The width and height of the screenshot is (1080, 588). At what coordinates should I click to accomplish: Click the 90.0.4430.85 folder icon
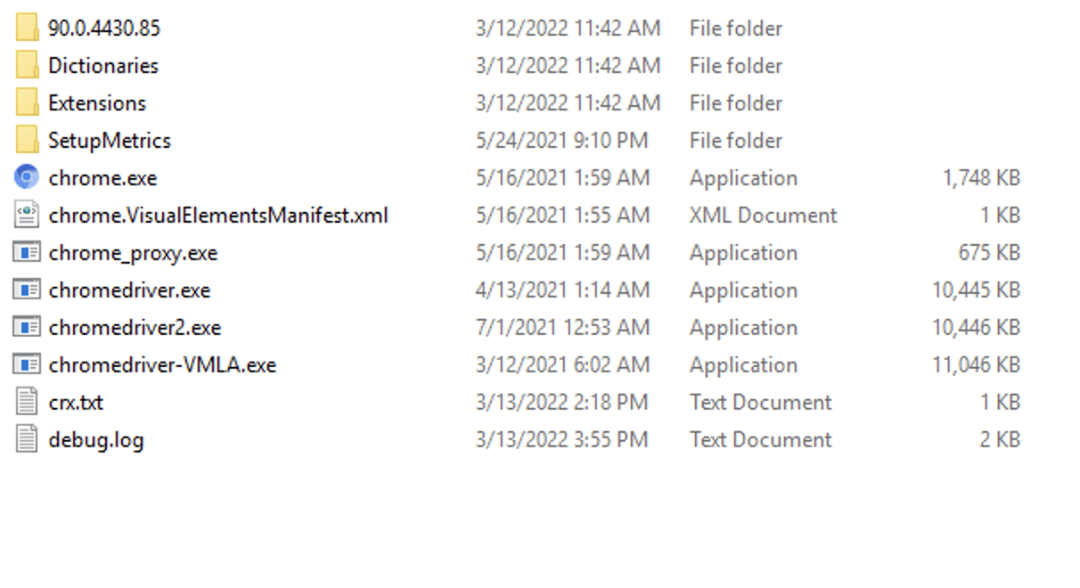tap(27, 28)
